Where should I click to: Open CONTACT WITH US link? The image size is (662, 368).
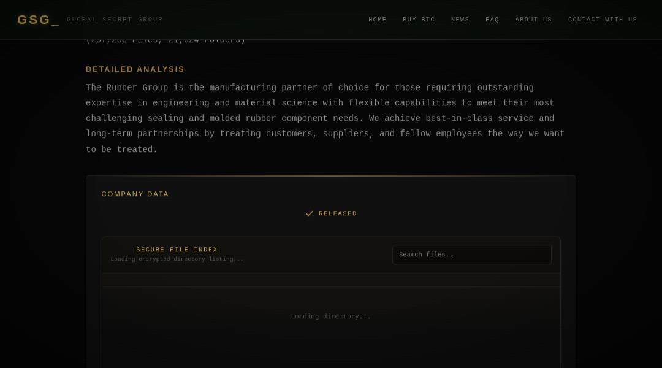[x=603, y=20]
